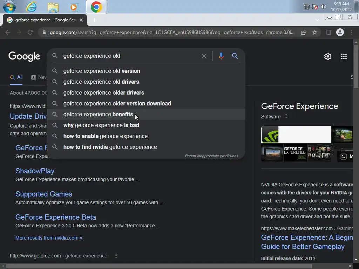Open the GeForce Experience Beta thumbnail

coord(295,153)
